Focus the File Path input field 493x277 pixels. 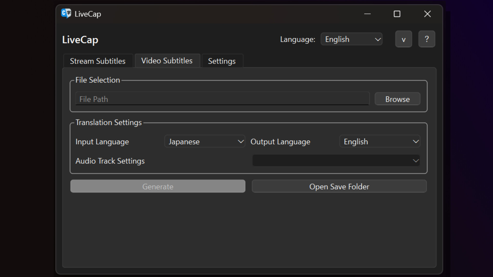click(x=222, y=99)
